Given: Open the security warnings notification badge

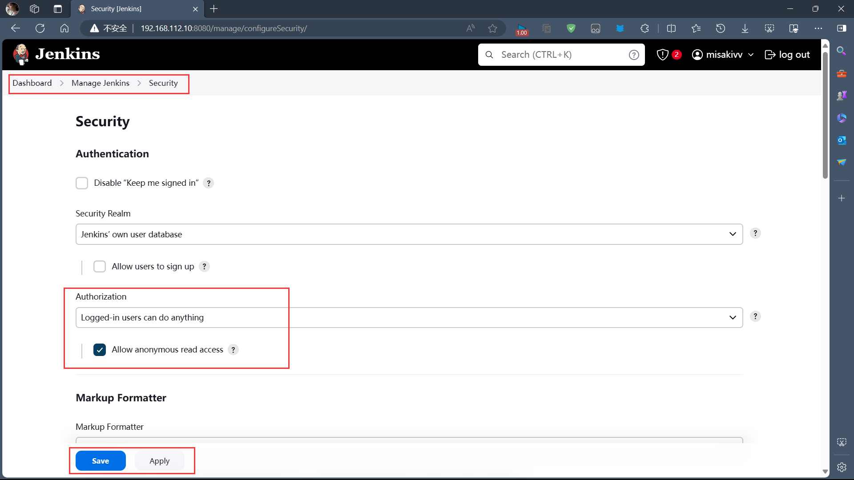Looking at the screenshot, I should [x=668, y=54].
